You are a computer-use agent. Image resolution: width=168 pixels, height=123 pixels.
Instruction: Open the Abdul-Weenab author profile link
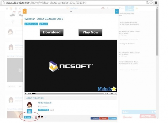(x=45, y=103)
